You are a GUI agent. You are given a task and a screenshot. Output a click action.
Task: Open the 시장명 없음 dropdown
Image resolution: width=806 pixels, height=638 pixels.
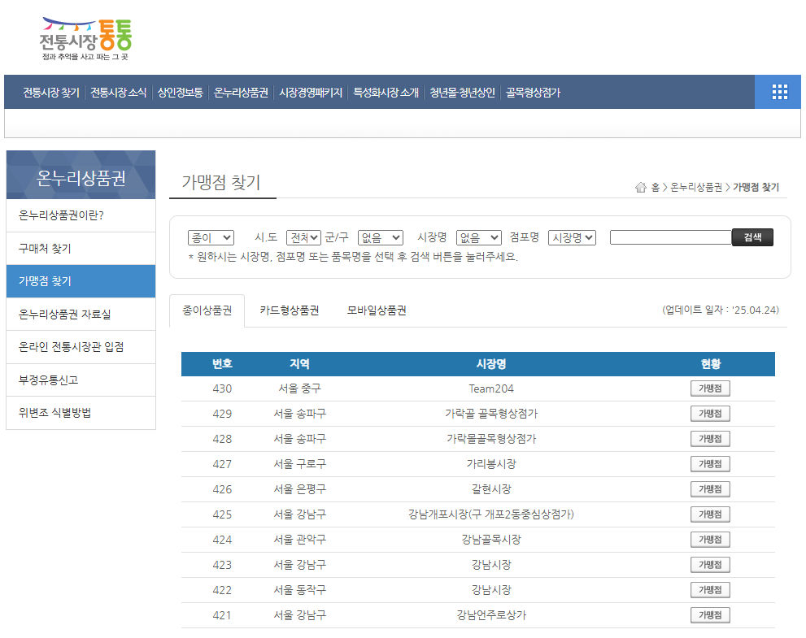pos(478,238)
